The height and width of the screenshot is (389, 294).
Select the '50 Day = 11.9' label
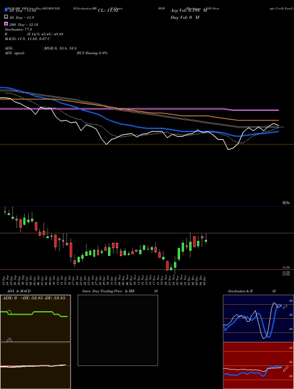click(x=22, y=18)
